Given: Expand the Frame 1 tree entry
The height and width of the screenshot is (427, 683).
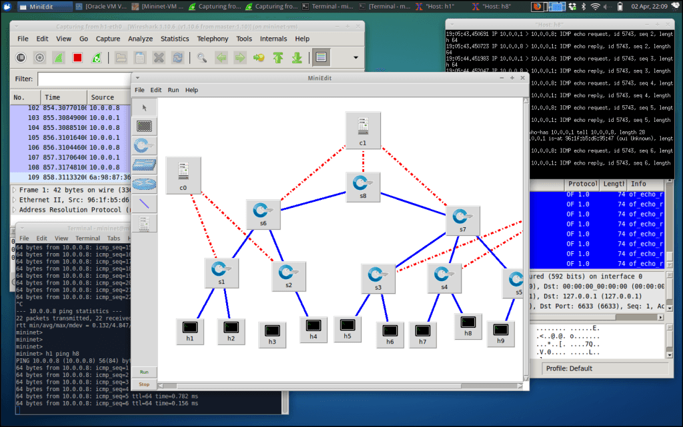Looking at the screenshot, I should [15, 190].
